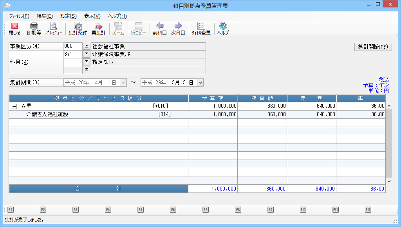
Task: Go to 前科目 previous account
Action: pyautogui.click(x=159, y=29)
